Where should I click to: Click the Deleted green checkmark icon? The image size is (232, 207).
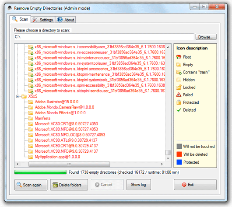(x=179, y=110)
